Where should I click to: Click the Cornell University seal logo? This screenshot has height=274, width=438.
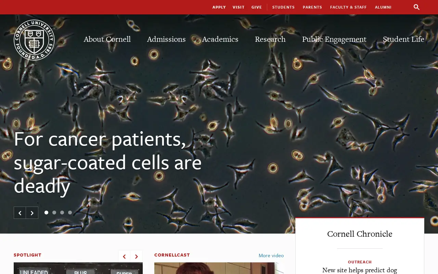(x=34, y=40)
